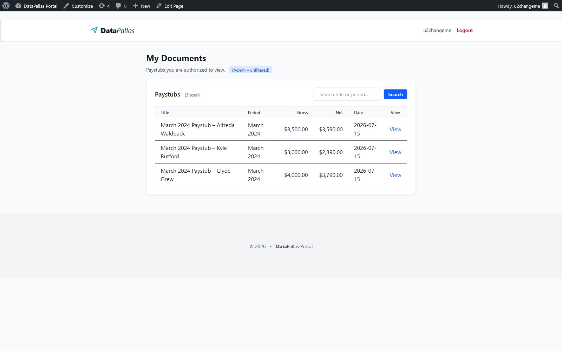Check the 4 pending updates icon
Image resolution: width=562 pixels, height=351 pixels.
coord(104,6)
